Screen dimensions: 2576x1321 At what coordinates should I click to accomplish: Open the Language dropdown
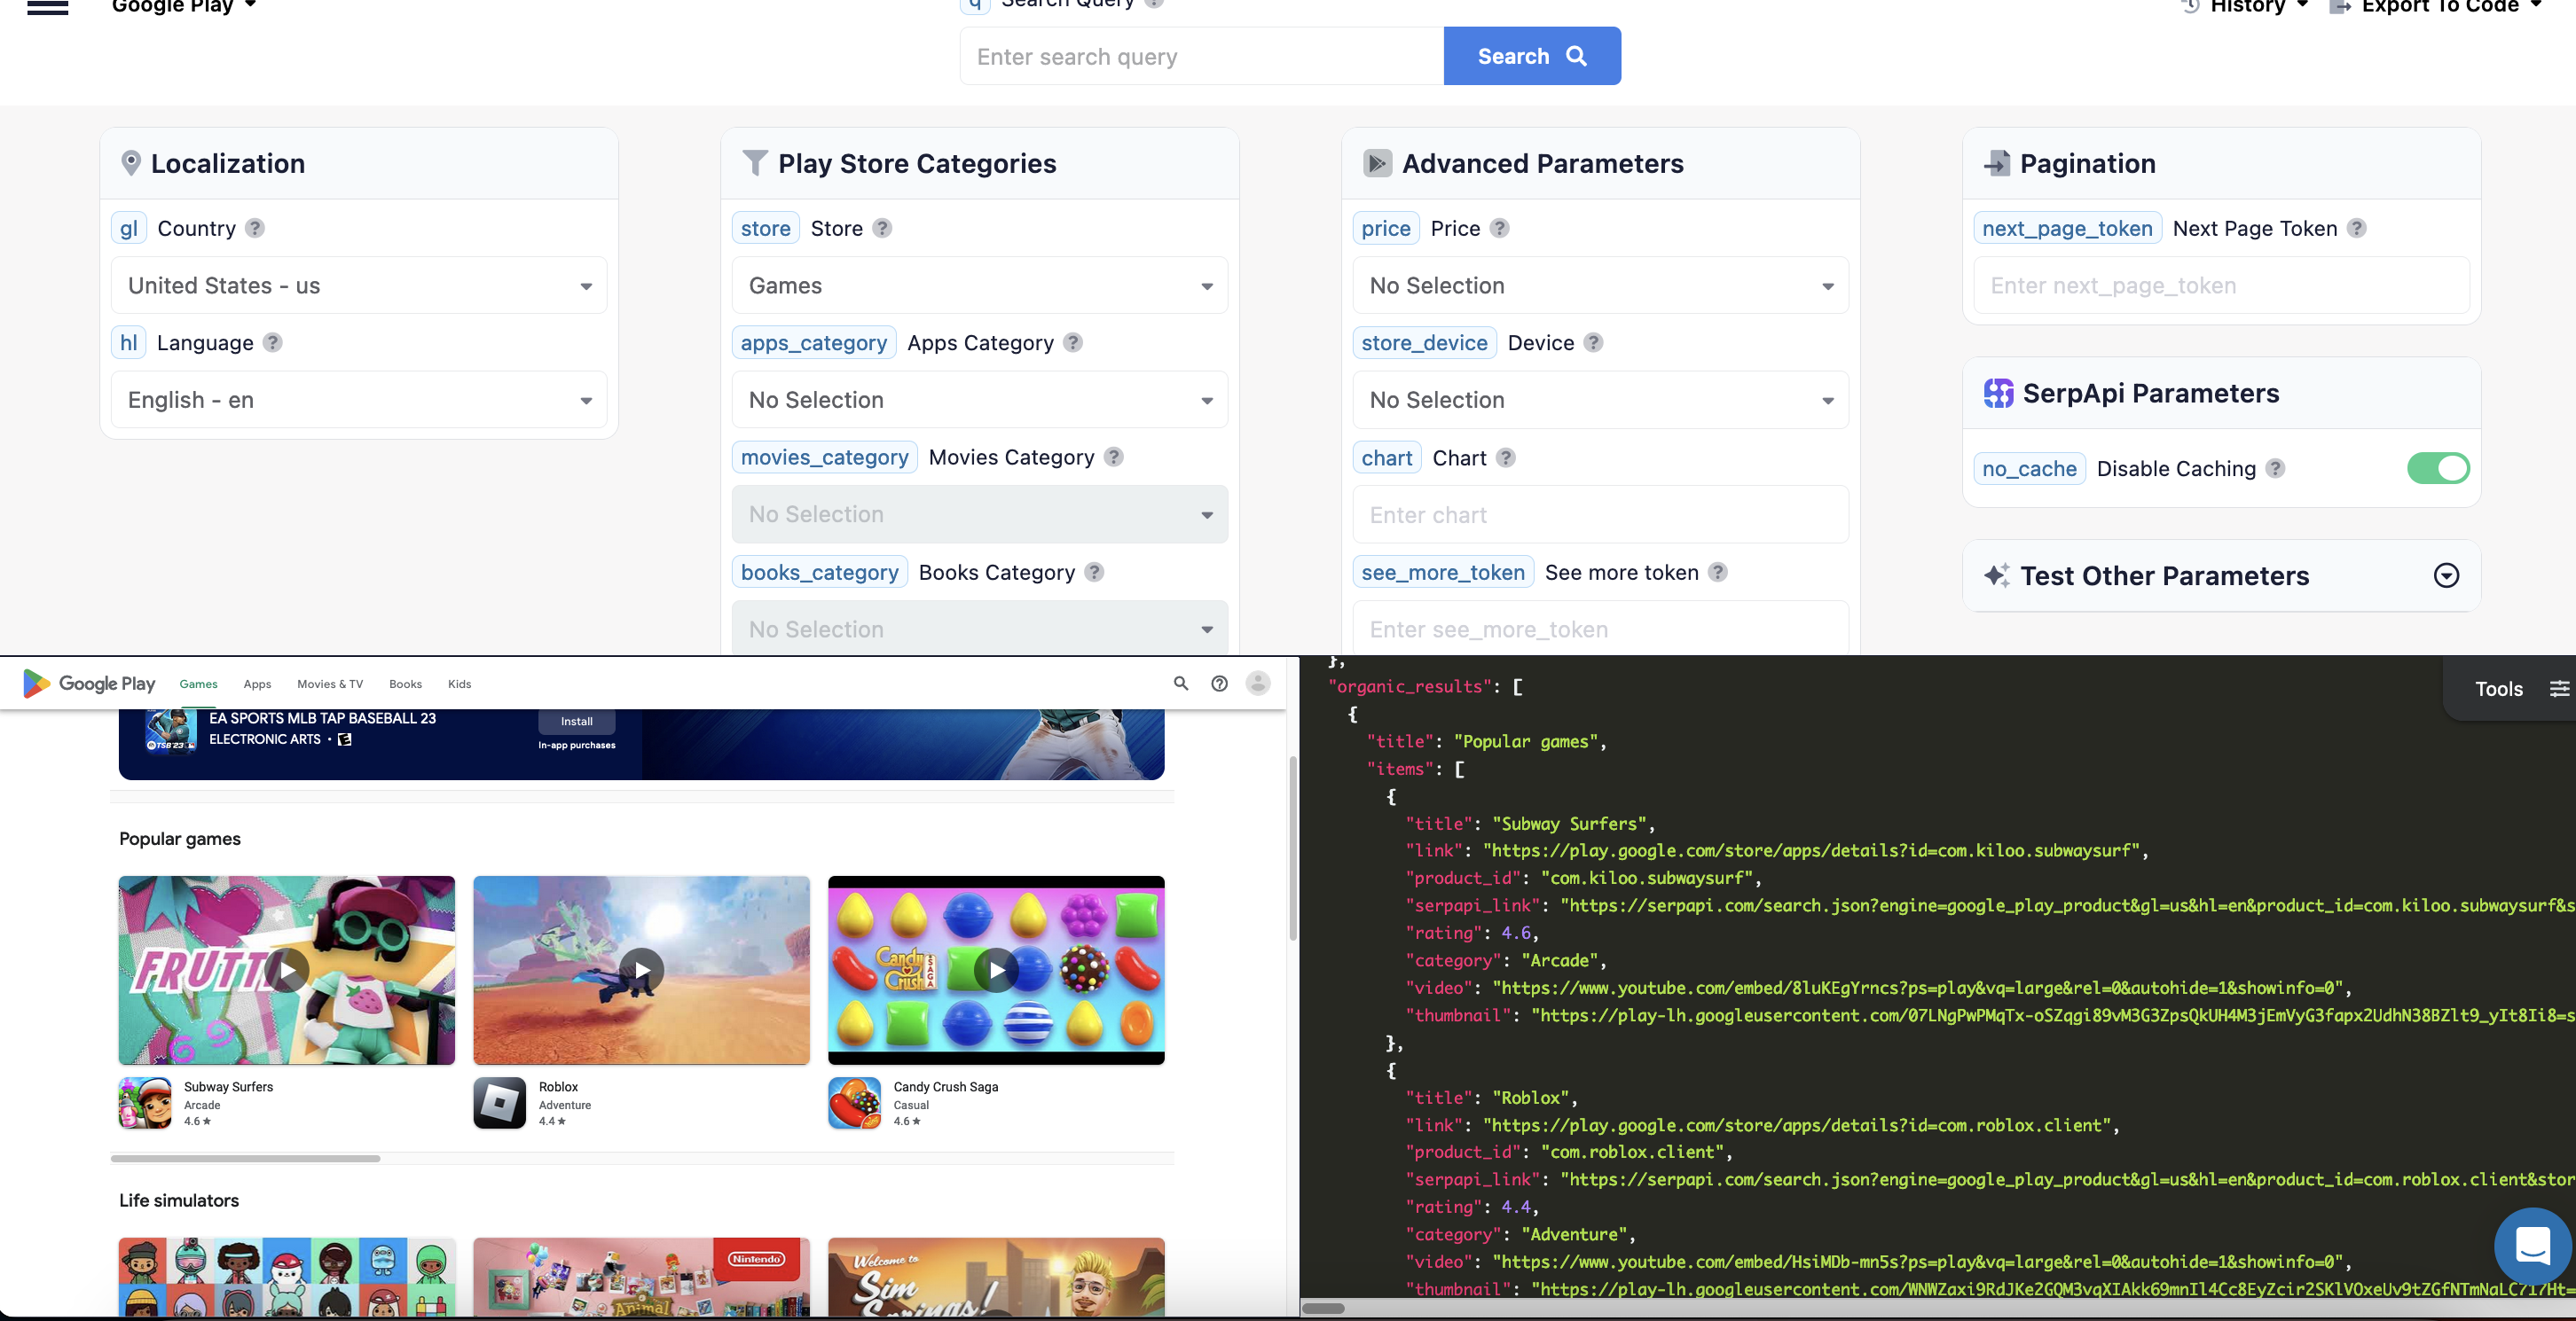click(x=359, y=399)
